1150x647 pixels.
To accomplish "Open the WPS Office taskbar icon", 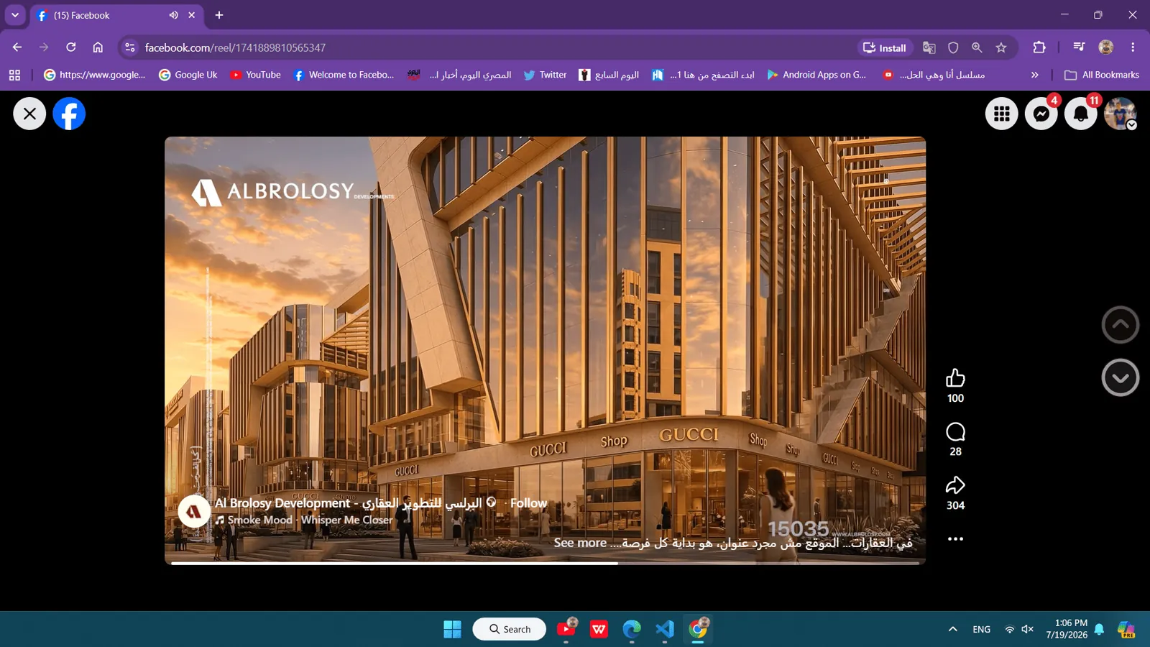I will coord(599,629).
